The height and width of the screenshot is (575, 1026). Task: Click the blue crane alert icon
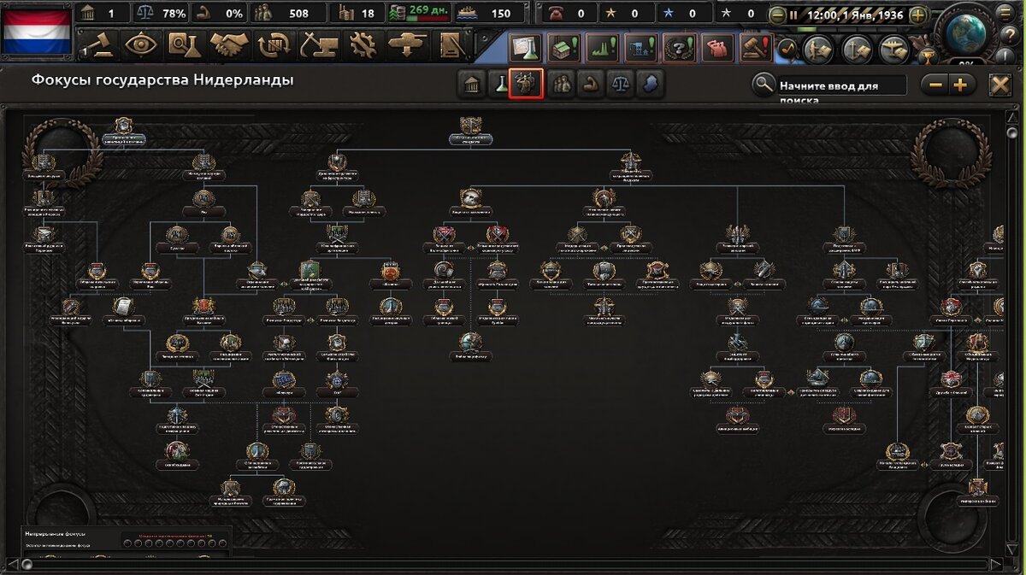click(641, 48)
